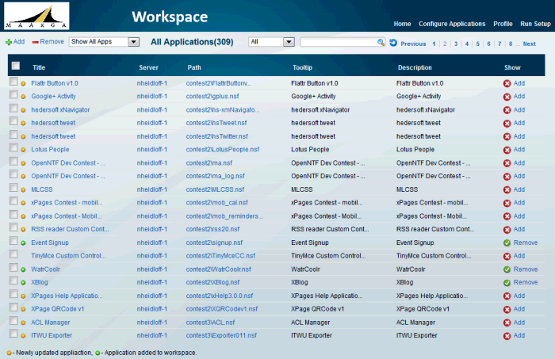
Task: Click the Description column header
Action: (x=415, y=67)
